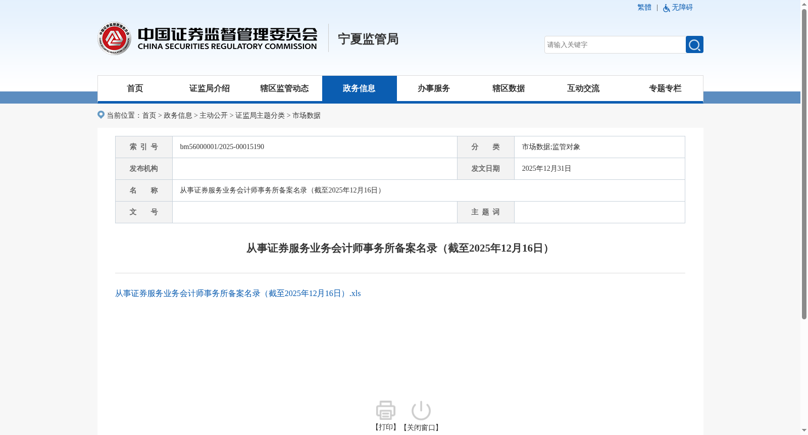The height and width of the screenshot is (435, 808).
Task: Click the 索引号 label cell
Action: coord(144,147)
